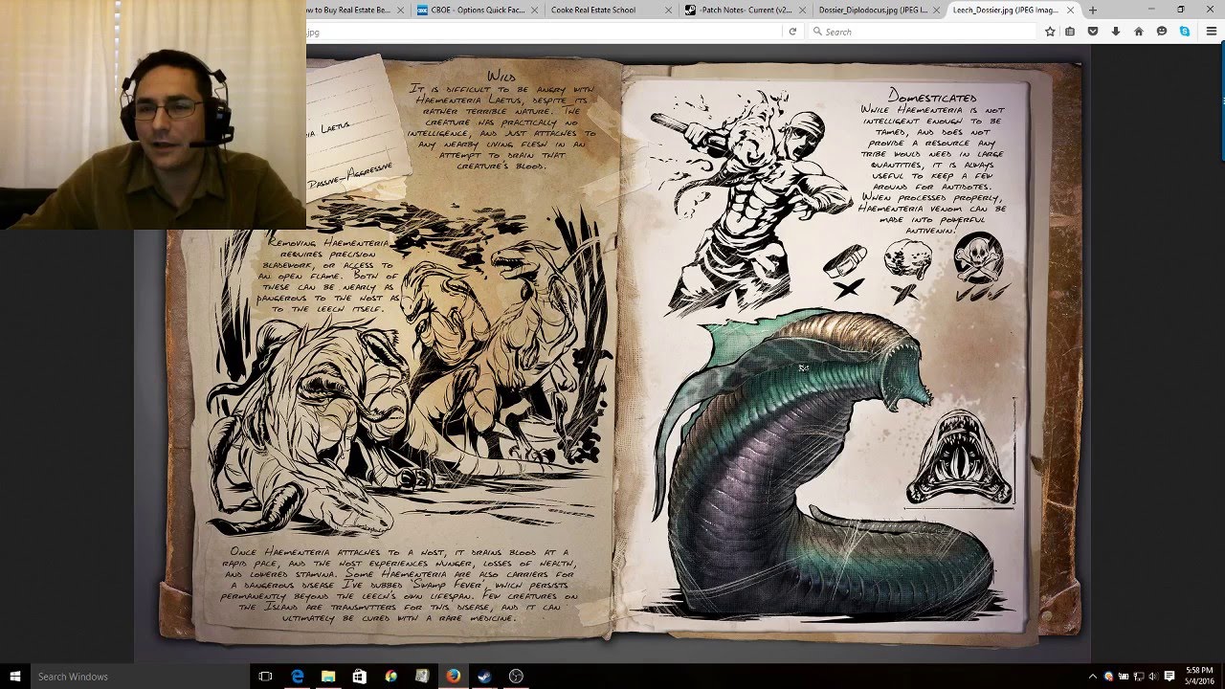Image resolution: width=1225 pixels, height=689 pixels.
Task: Switch to Firefox on the taskbar
Action: click(x=453, y=677)
